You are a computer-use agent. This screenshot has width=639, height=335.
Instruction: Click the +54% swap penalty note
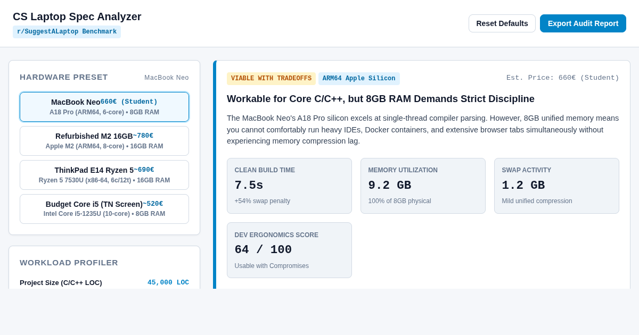[263, 201]
